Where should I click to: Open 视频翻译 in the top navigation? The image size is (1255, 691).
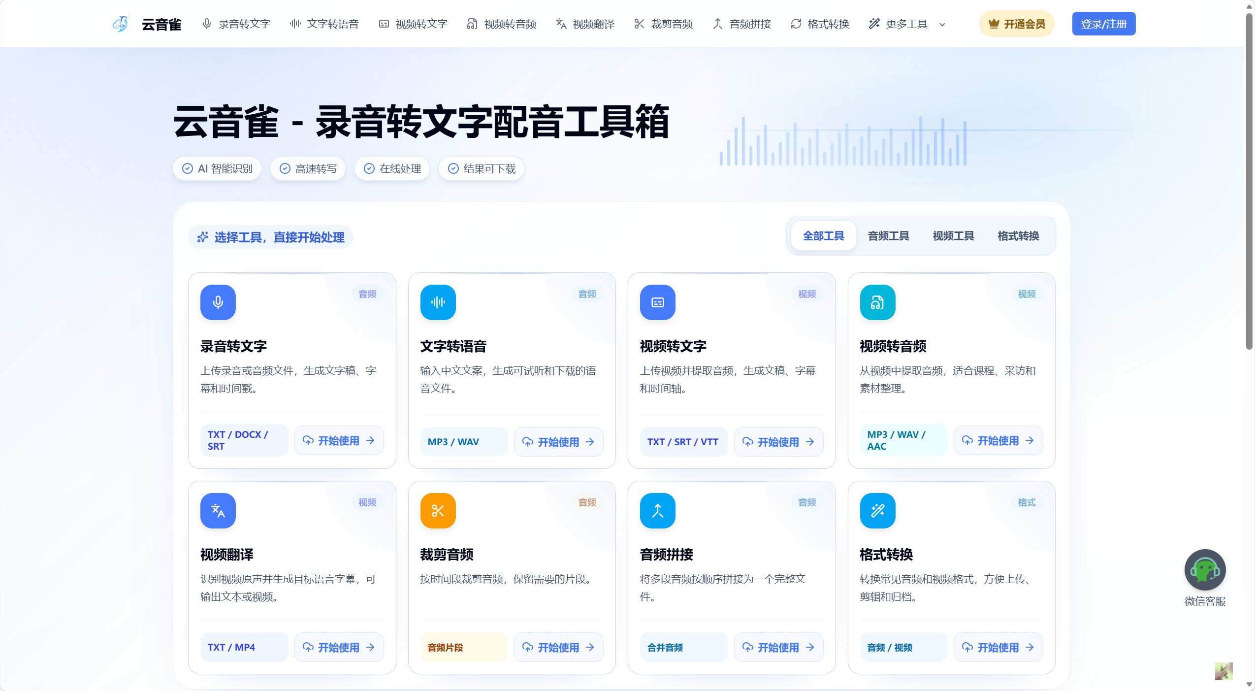[585, 24]
